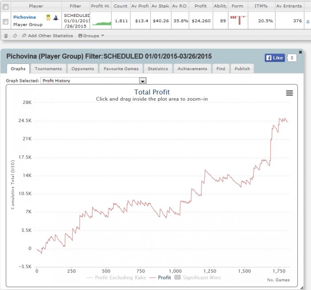Open the Find tab
Viewport: 311px width, 290px height.
coord(221,68)
